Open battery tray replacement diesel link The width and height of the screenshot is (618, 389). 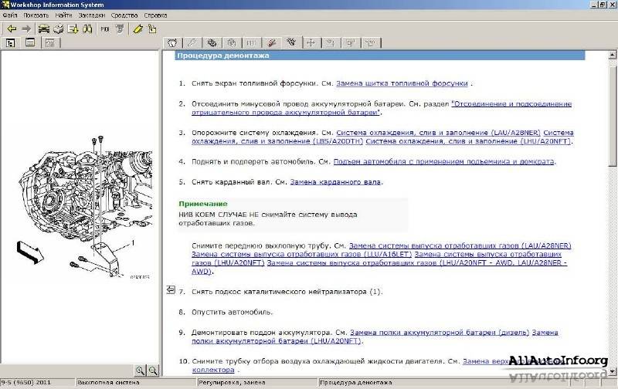440,333
